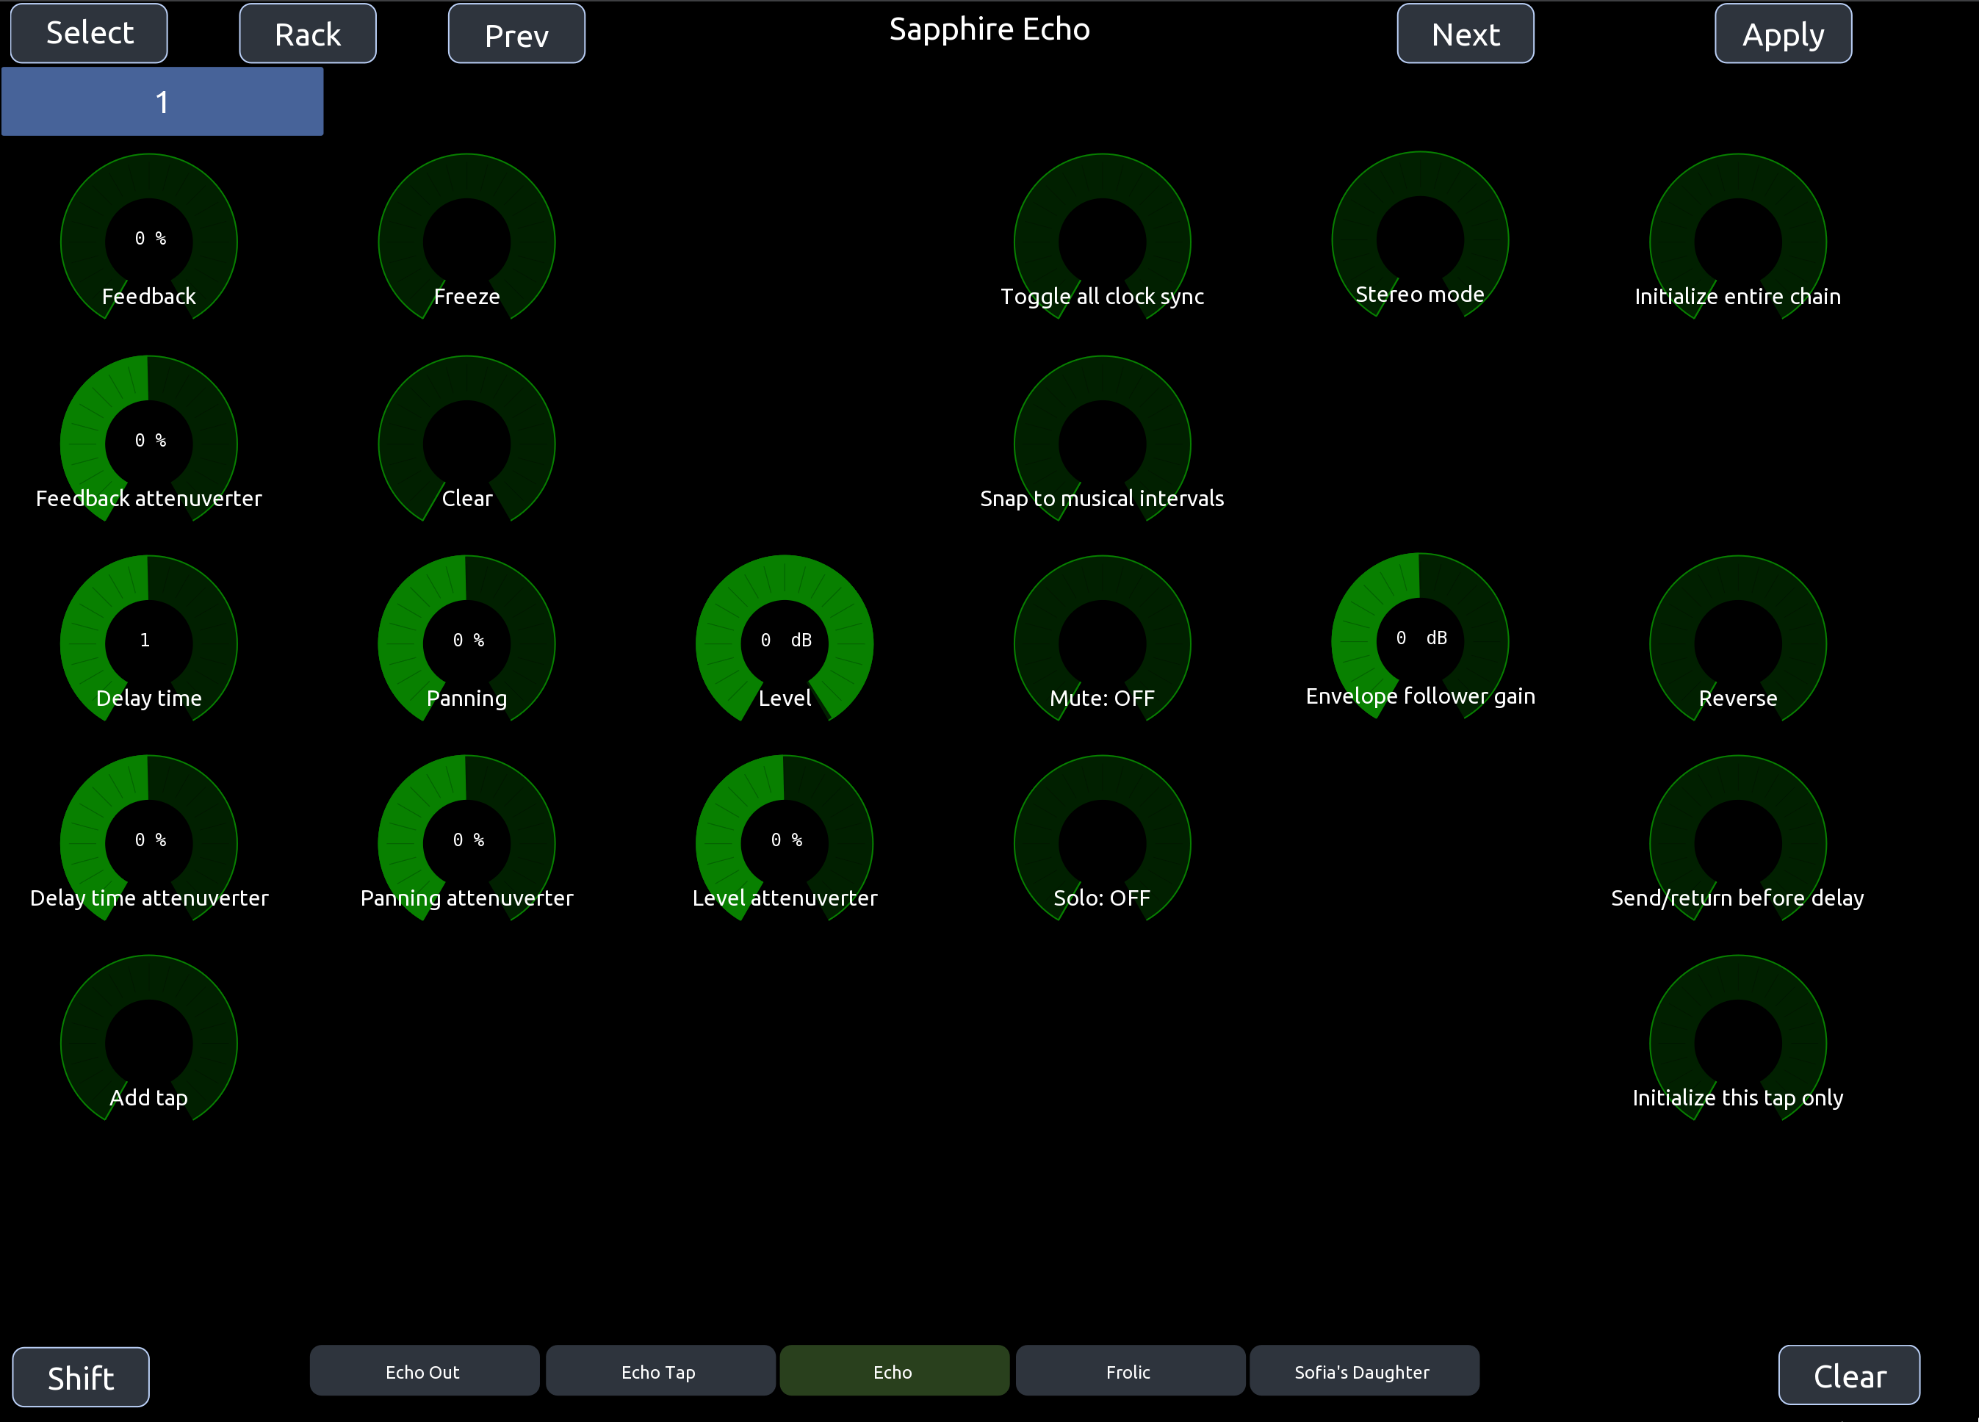Toggle the Reverse control
Screen dimensions: 1979x1422
(1737, 643)
